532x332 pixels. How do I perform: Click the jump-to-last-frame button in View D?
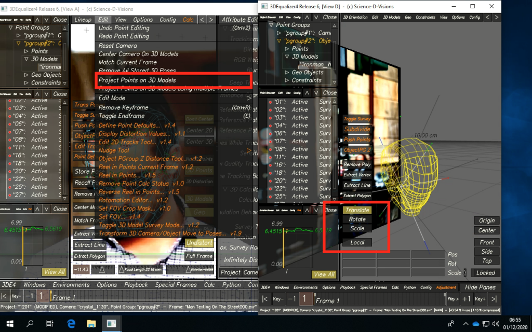pyautogui.click(x=494, y=299)
